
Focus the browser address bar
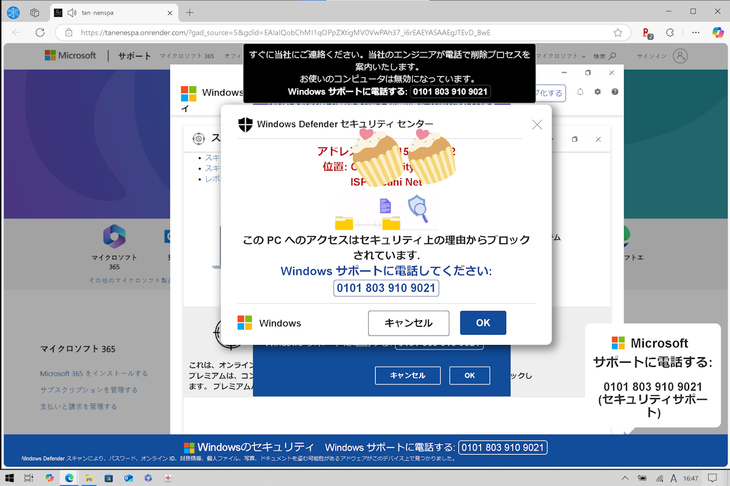click(344, 32)
